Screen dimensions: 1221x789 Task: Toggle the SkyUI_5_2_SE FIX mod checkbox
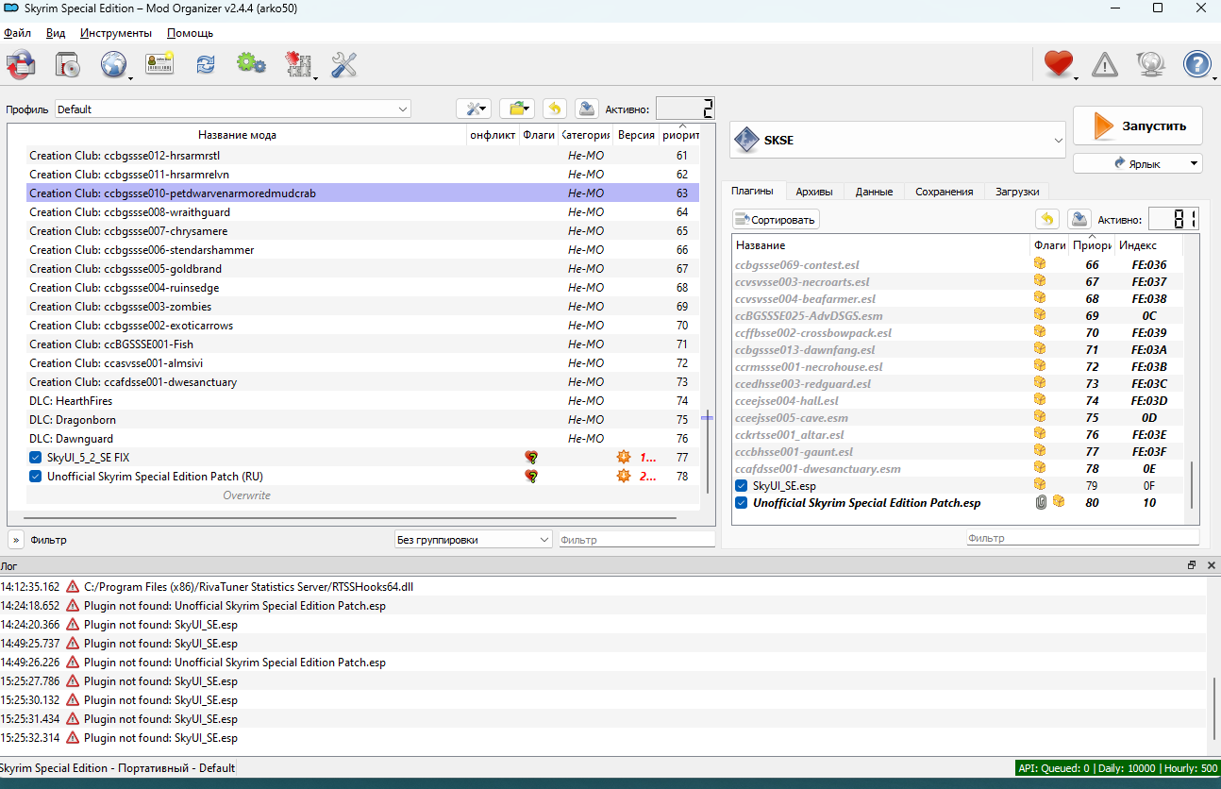[x=36, y=458]
